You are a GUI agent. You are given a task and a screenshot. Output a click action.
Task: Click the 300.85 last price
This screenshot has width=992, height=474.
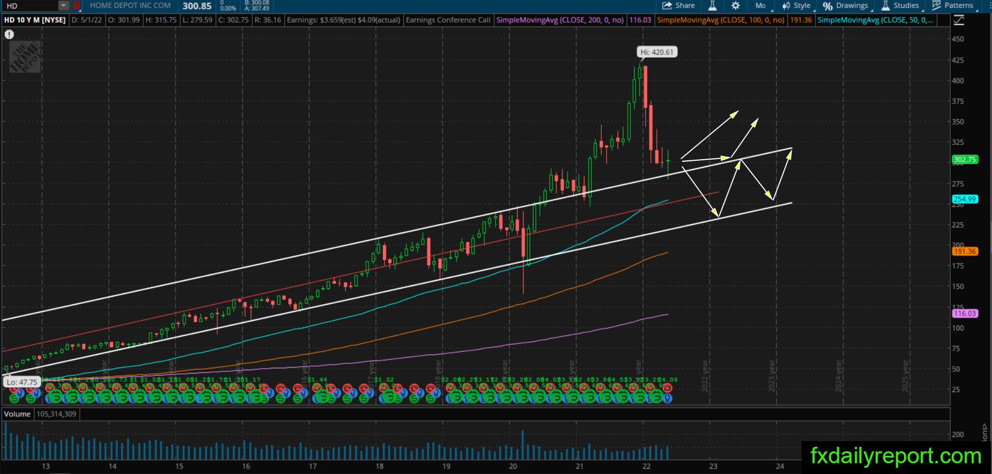(197, 6)
